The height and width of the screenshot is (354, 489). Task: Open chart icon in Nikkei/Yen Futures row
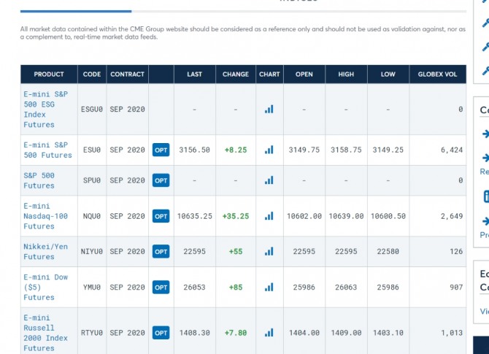tap(269, 251)
